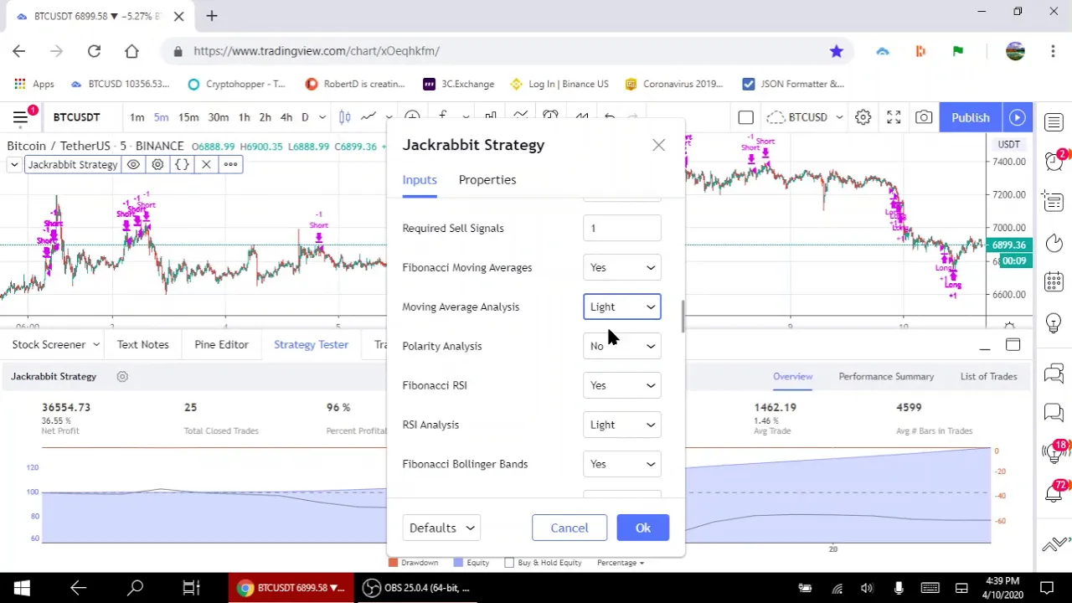1072x603 pixels.
Task: Open more options for Jackrabbit Strategy
Action: pos(230,164)
